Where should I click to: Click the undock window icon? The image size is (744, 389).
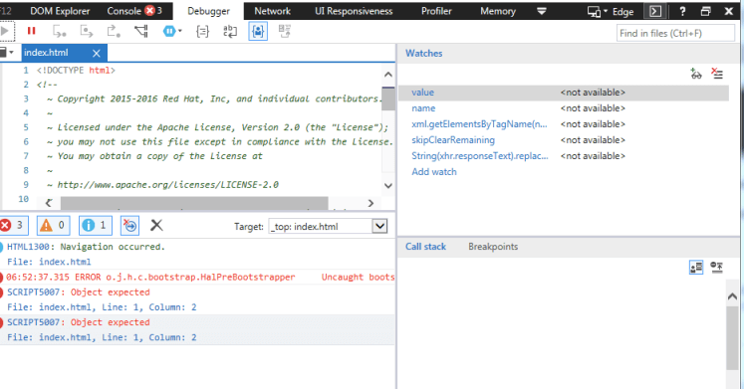[705, 11]
